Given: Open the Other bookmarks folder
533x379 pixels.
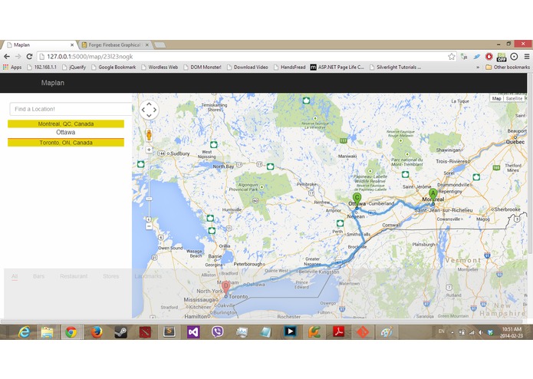Looking at the screenshot, I should point(508,68).
